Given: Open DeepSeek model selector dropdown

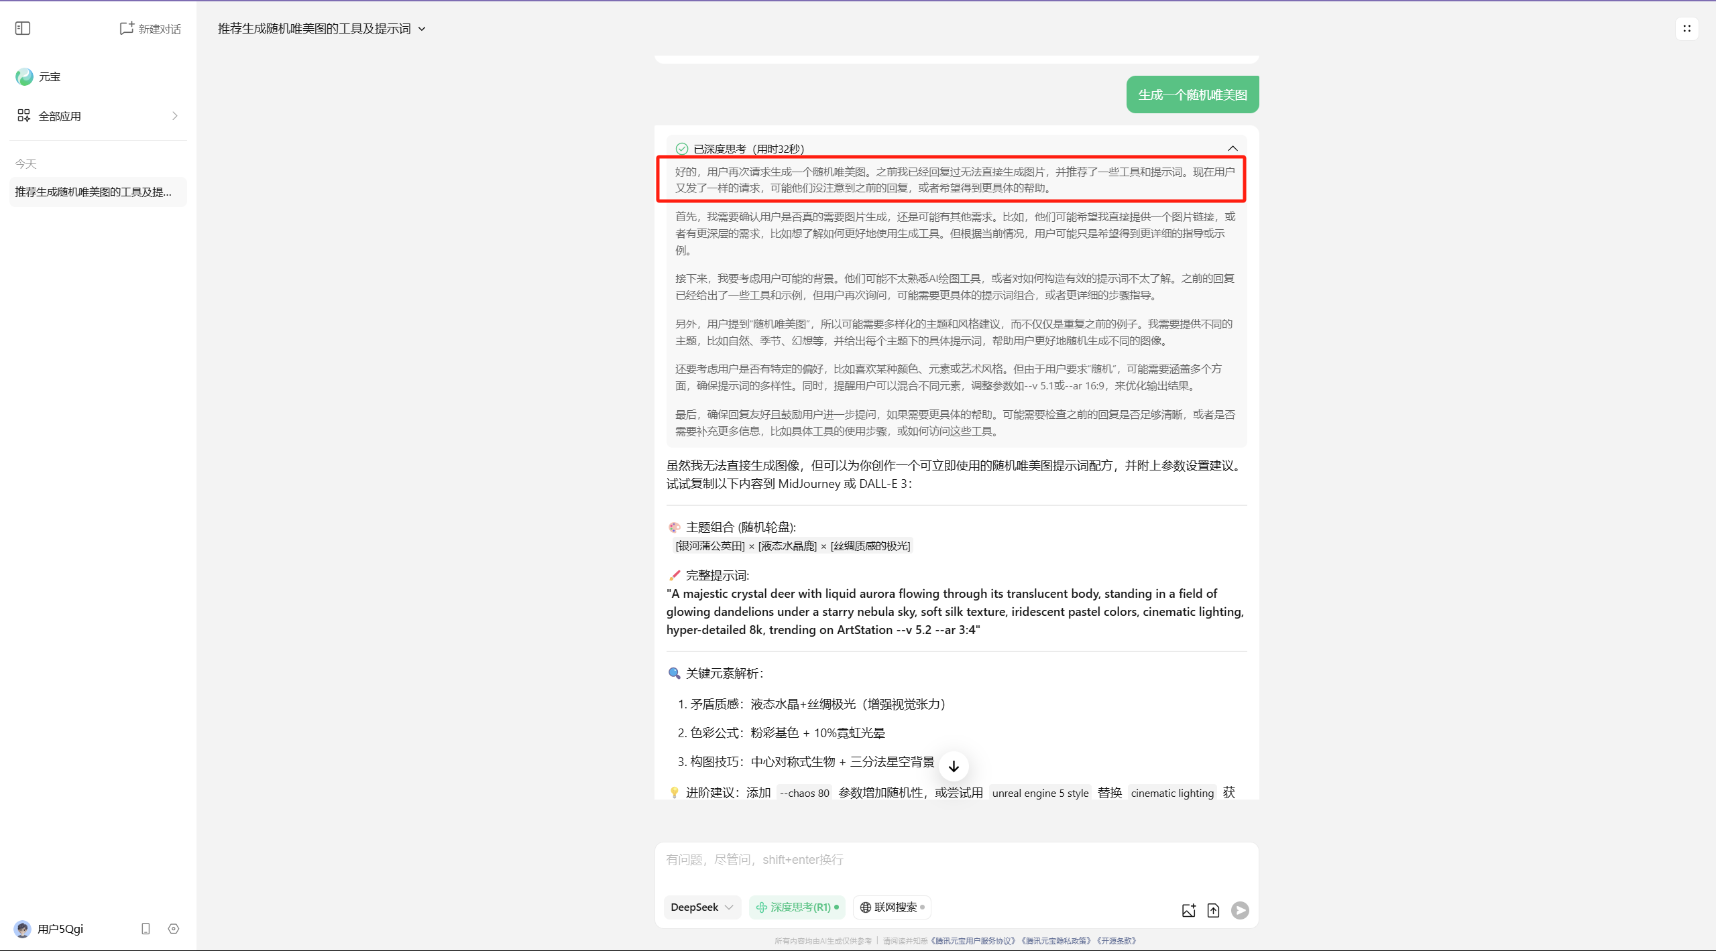Looking at the screenshot, I should click(x=701, y=907).
